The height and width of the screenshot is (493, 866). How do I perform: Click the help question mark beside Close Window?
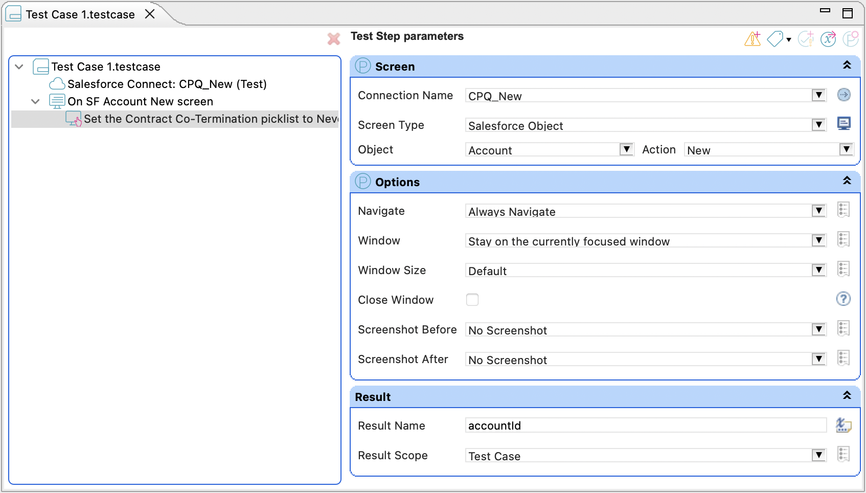point(844,299)
